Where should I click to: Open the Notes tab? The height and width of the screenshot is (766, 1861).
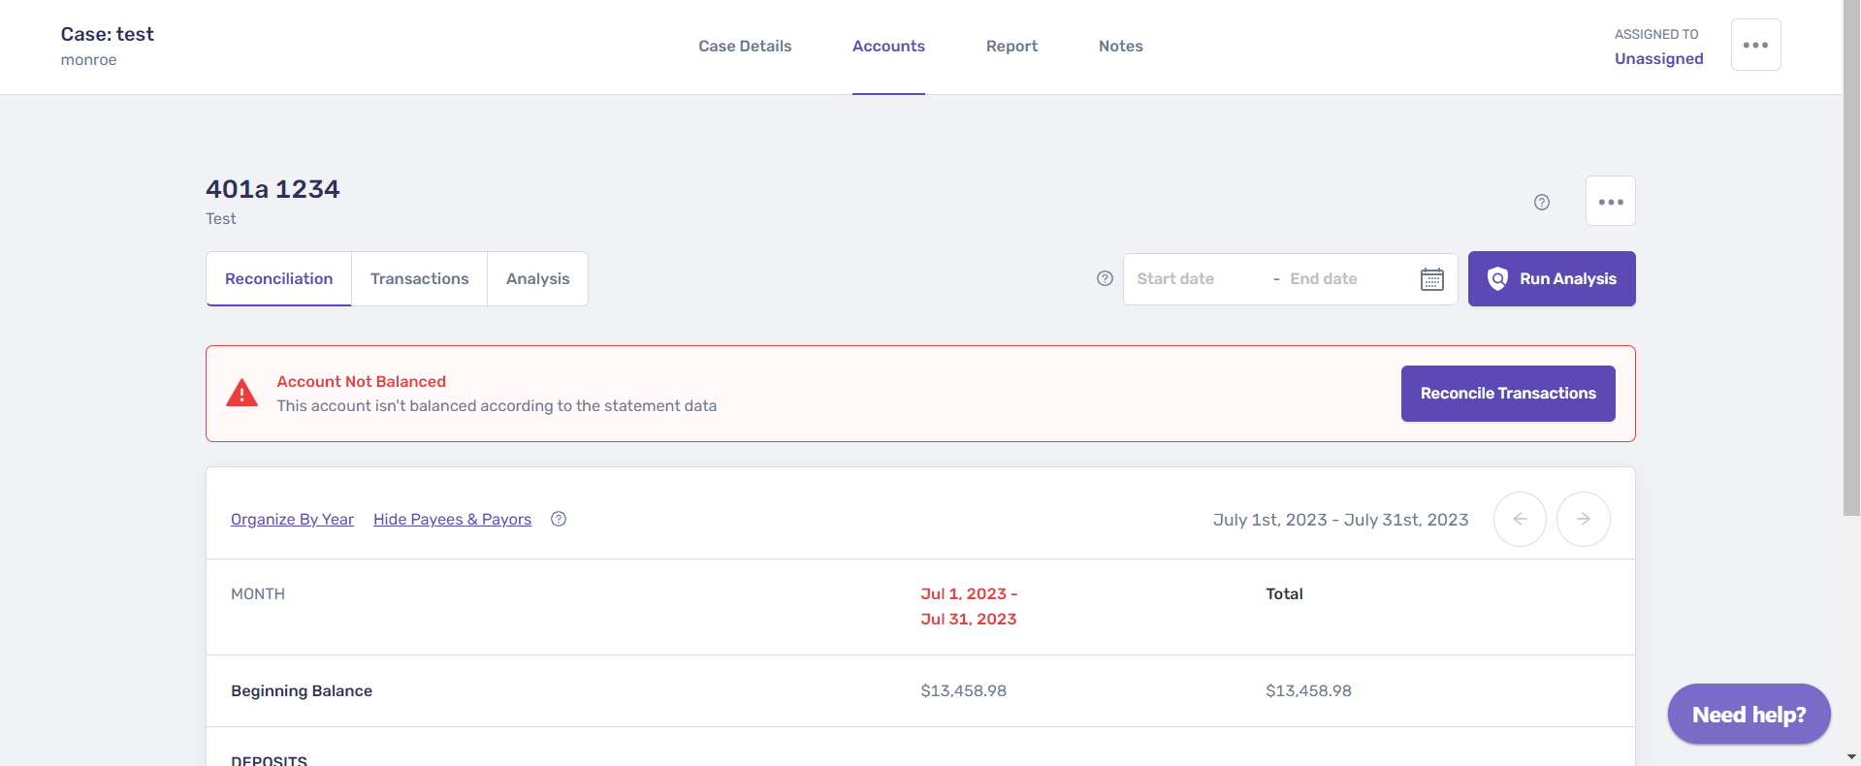coord(1120,46)
